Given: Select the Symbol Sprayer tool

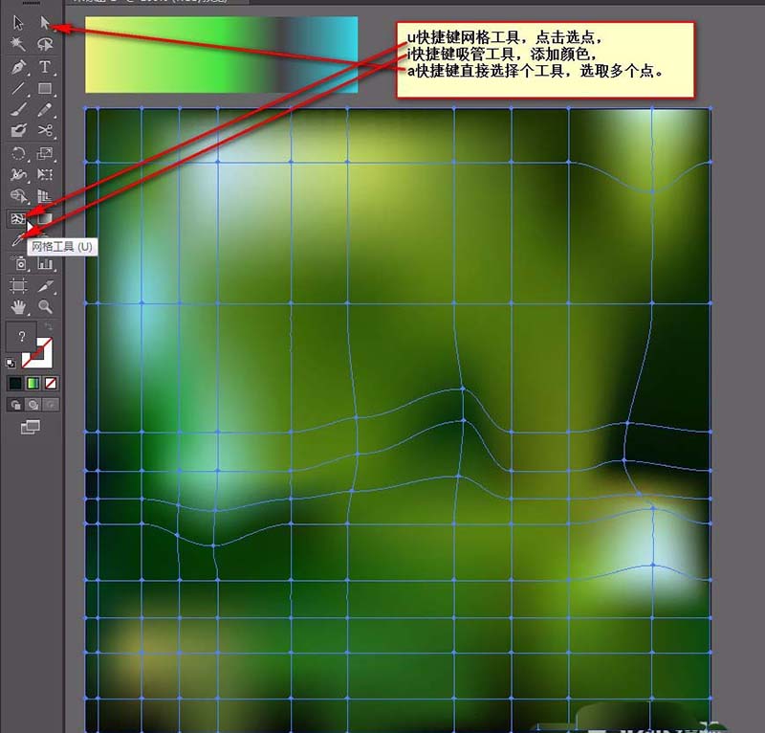Looking at the screenshot, I should click(18, 264).
